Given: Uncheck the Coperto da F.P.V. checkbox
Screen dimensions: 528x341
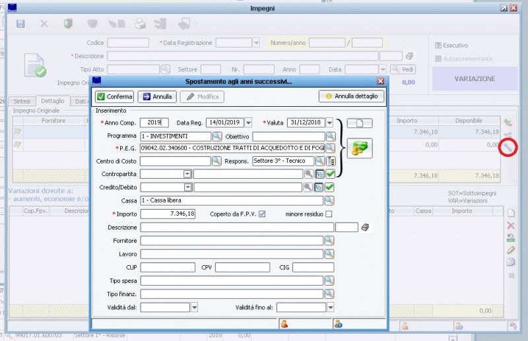Looking at the screenshot, I should tap(262, 214).
